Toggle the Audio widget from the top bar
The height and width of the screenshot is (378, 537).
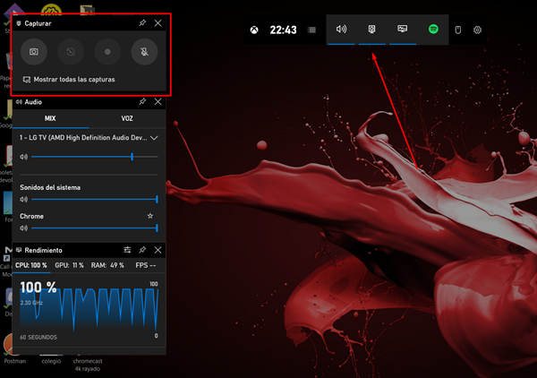(x=341, y=30)
